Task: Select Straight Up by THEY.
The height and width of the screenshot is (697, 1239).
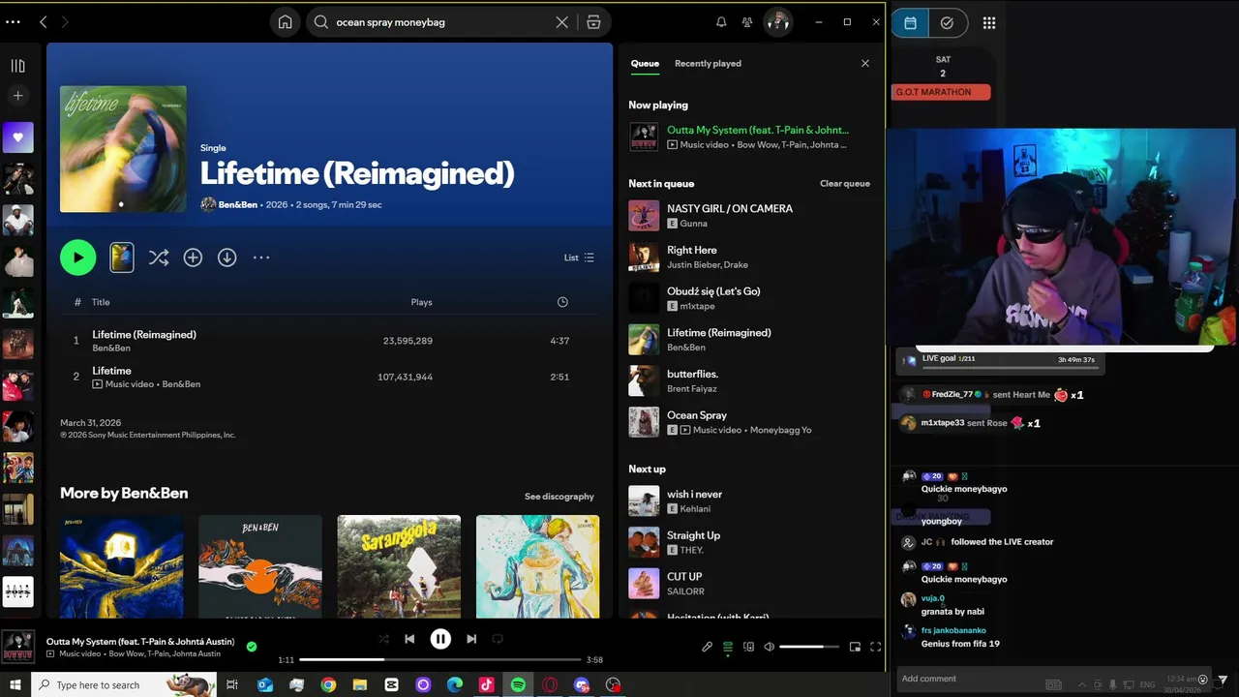Action: pos(749,542)
